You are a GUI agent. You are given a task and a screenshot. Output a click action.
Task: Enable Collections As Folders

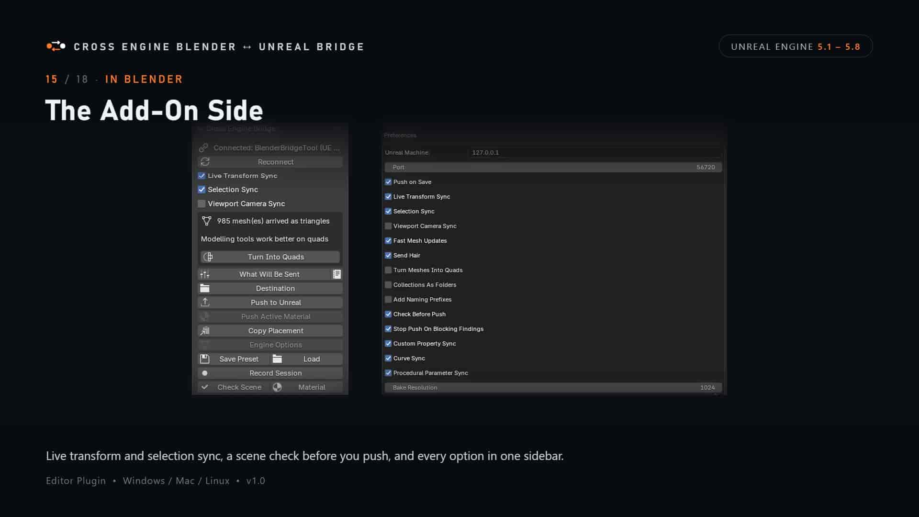(x=388, y=285)
